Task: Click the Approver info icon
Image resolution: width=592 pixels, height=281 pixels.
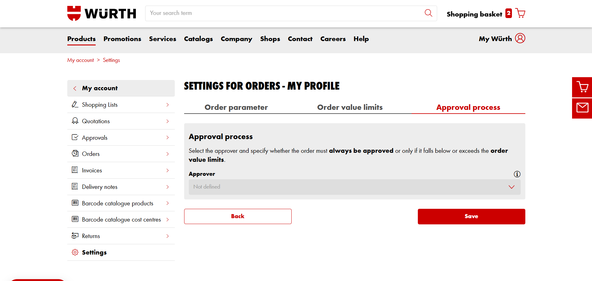Action: tap(517, 174)
